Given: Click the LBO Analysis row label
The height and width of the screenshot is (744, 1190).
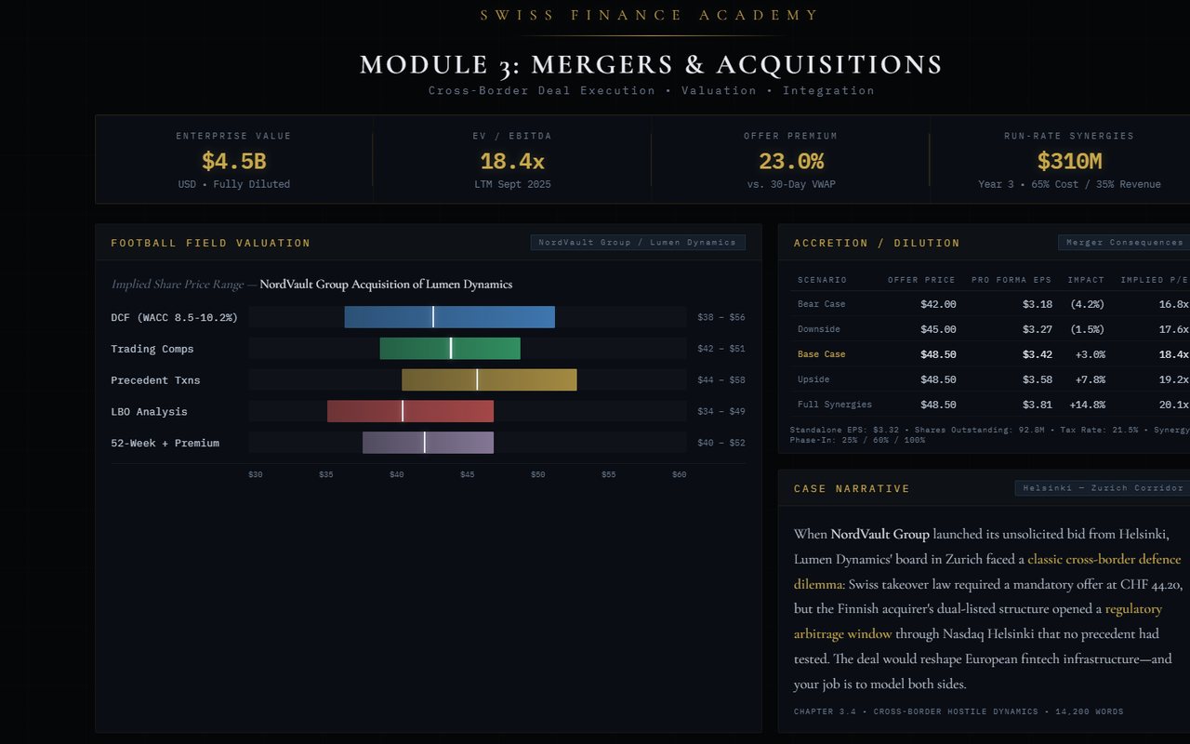Looking at the screenshot, I should coord(149,411).
